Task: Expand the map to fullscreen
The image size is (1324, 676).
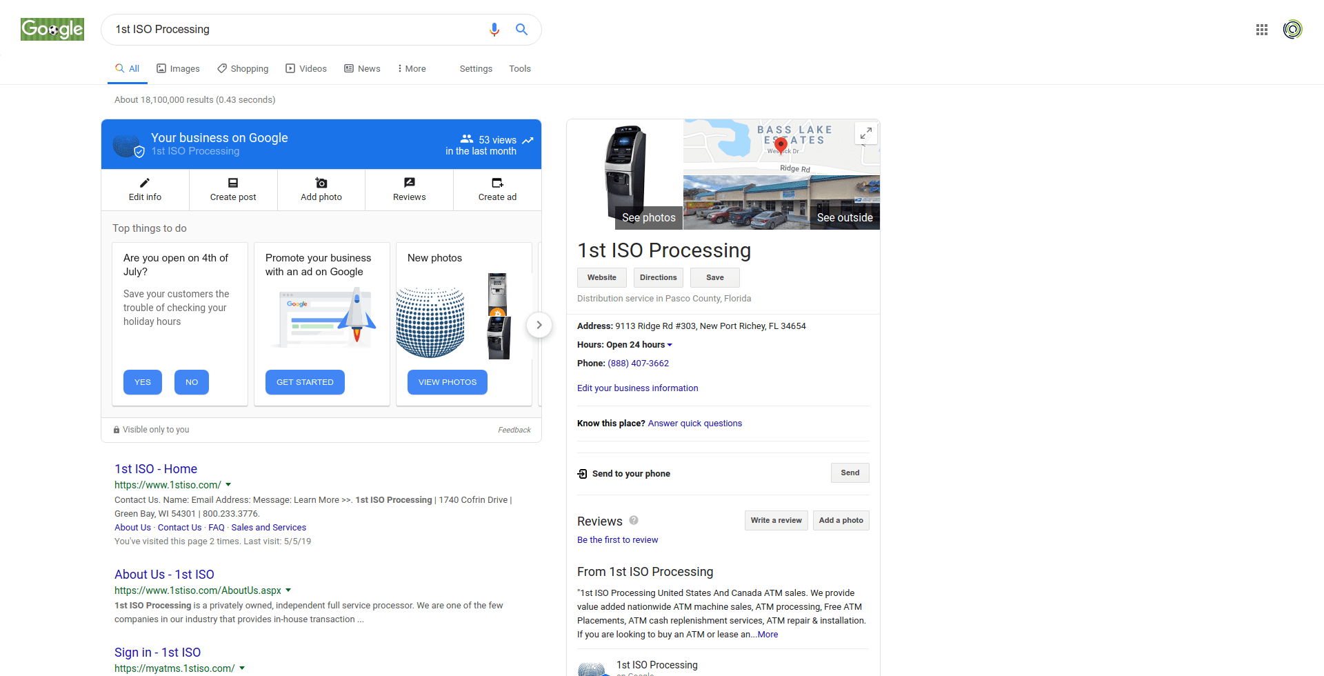Action: pyautogui.click(x=866, y=133)
